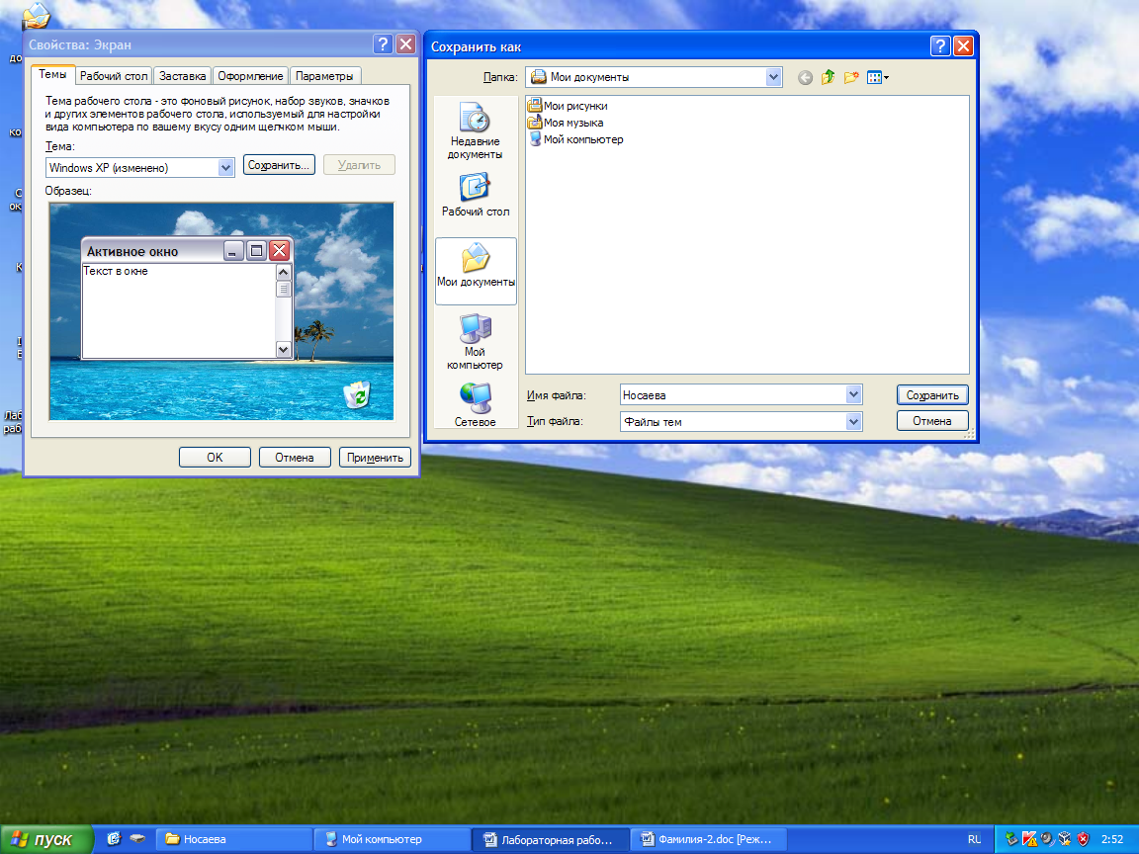1139x854 pixels.
Task: Open Recent Documents in Save As sidebar
Action: [x=475, y=131]
